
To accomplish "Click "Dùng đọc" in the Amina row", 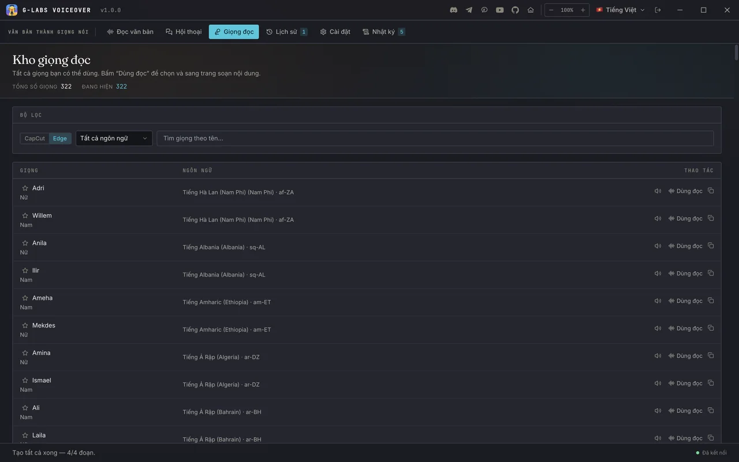I will 685,356.
